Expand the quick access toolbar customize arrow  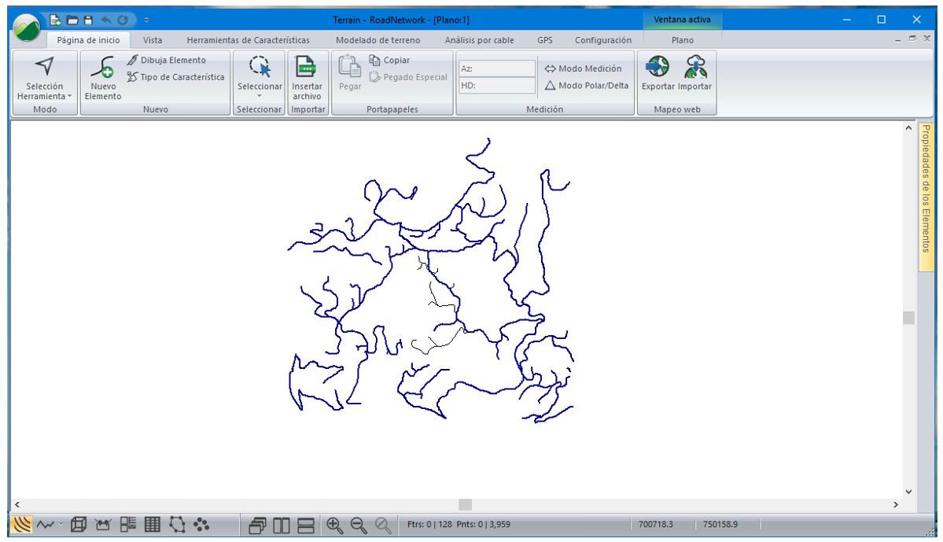click(x=147, y=20)
